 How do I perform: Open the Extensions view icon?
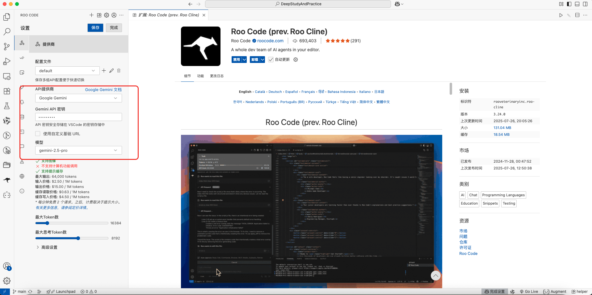click(x=7, y=91)
